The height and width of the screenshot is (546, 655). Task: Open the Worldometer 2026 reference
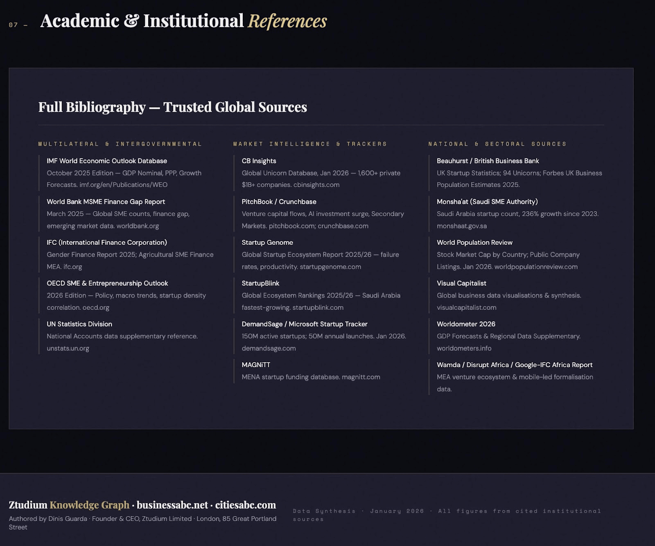click(466, 324)
